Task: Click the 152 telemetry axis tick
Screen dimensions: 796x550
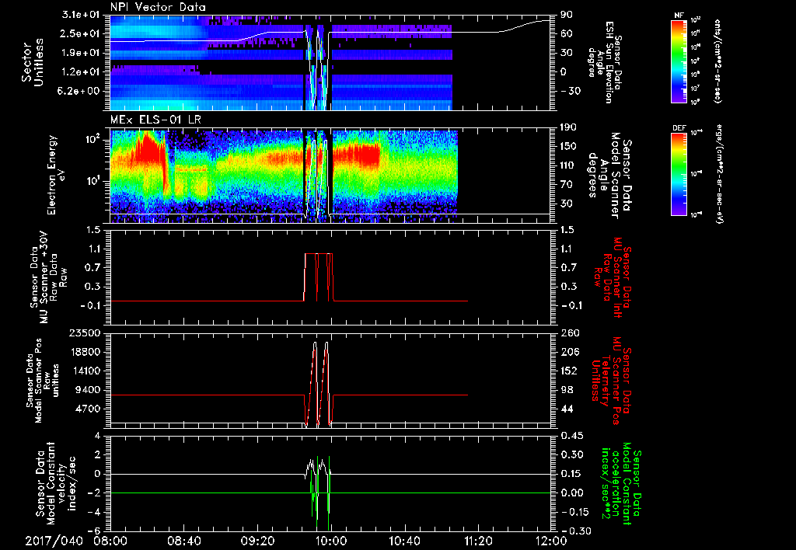Action: click(x=570, y=371)
